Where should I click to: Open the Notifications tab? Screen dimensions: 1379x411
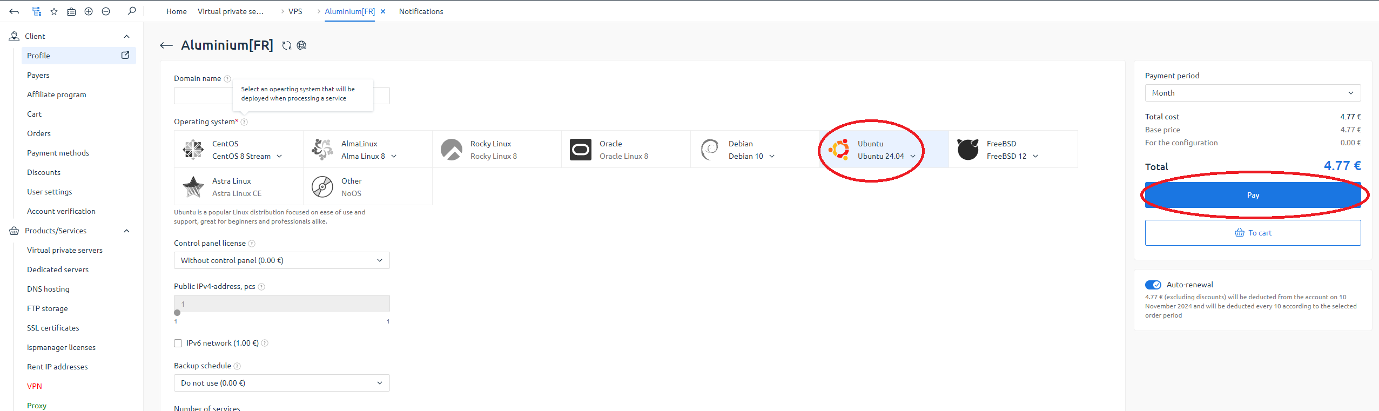421,11
